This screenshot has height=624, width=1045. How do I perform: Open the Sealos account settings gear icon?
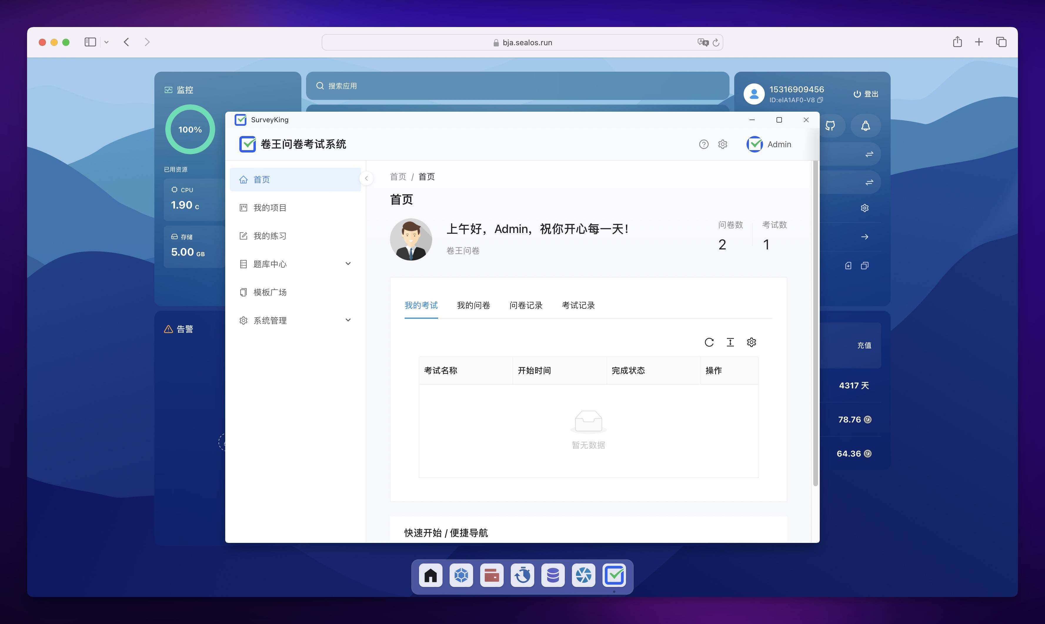tap(864, 208)
